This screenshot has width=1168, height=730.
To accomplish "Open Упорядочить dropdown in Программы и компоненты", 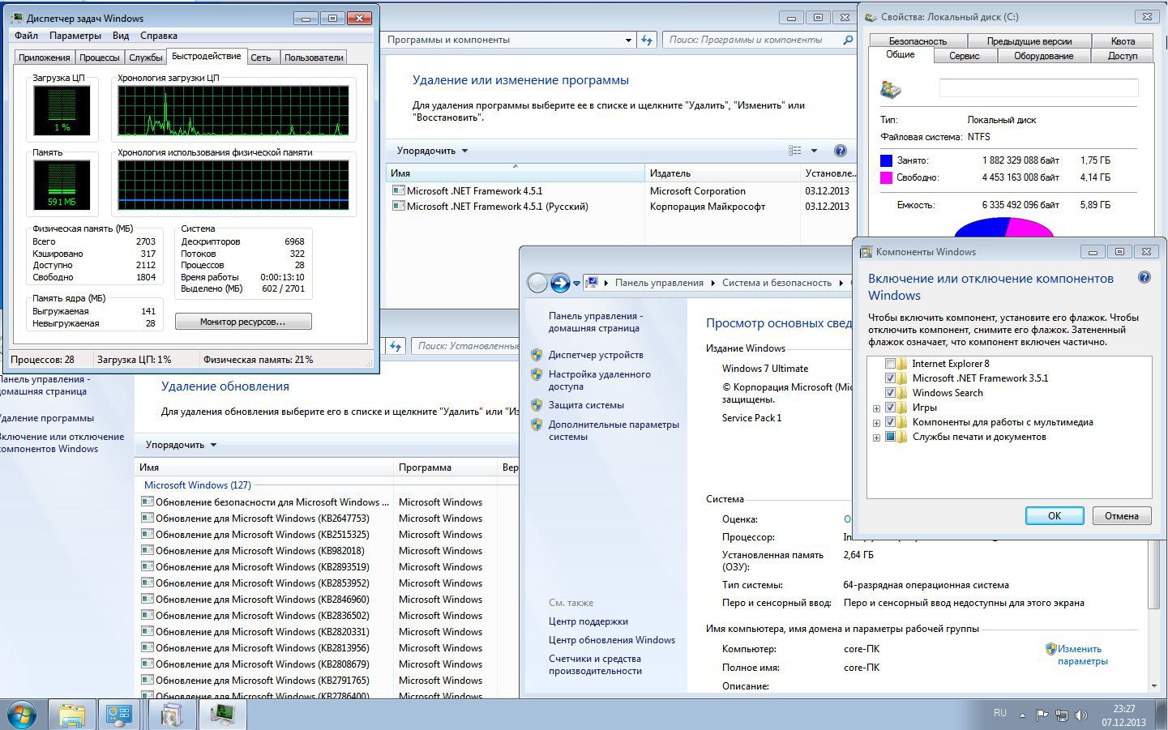I will click(432, 151).
